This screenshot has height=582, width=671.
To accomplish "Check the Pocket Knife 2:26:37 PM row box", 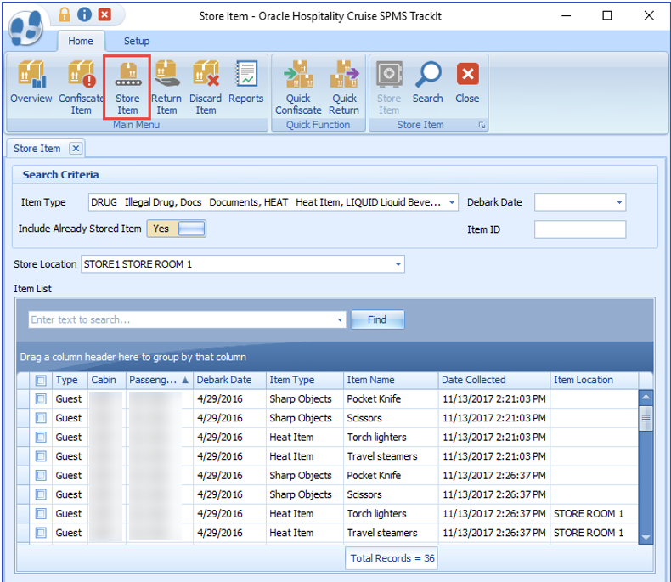I will [x=41, y=476].
